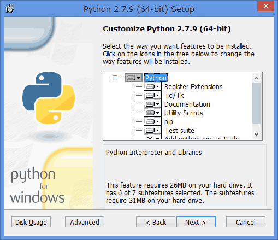The image size is (278, 240).
Task: Cancel the Python setup
Action: tap(246, 222)
